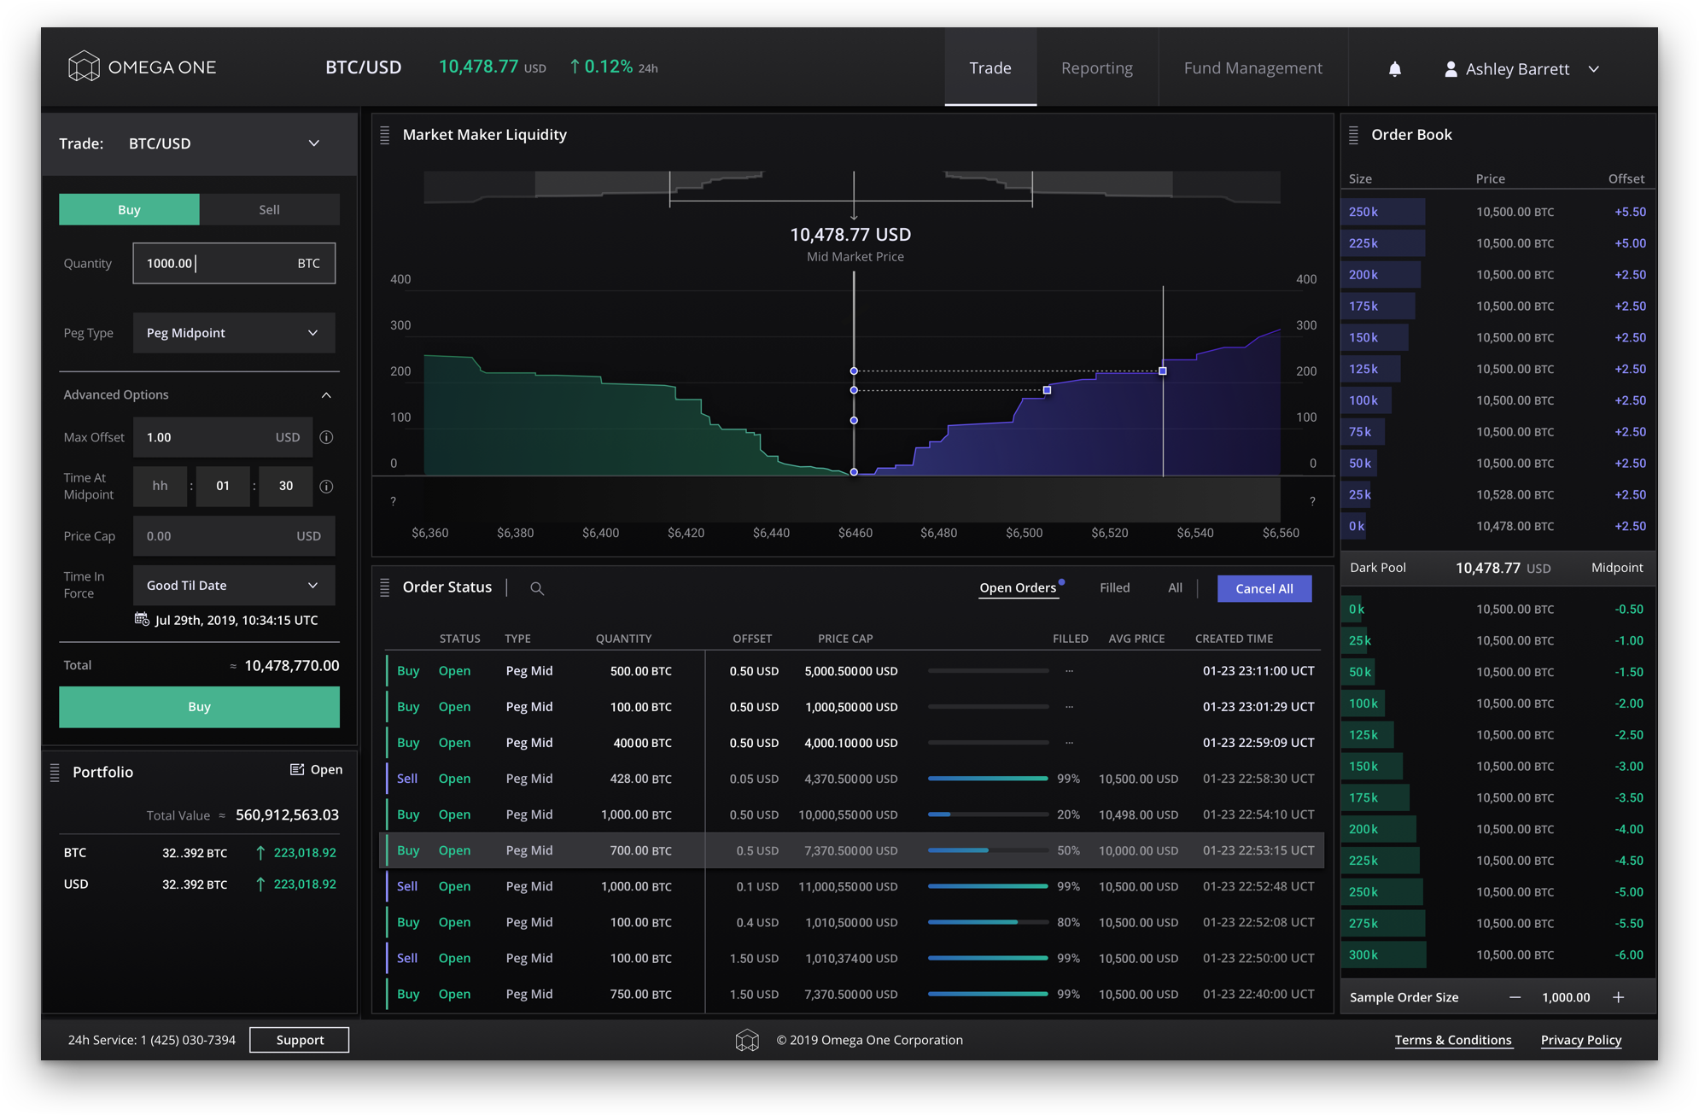Open the Time In Force dropdown

pos(234,586)
